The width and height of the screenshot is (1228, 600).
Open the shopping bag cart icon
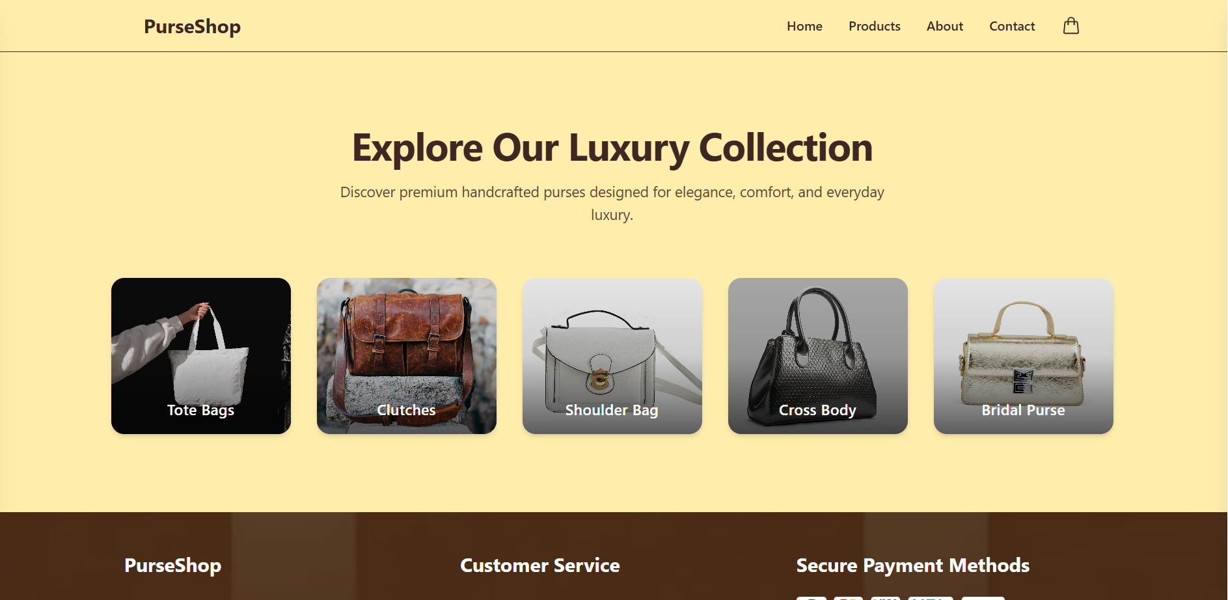1071,26
